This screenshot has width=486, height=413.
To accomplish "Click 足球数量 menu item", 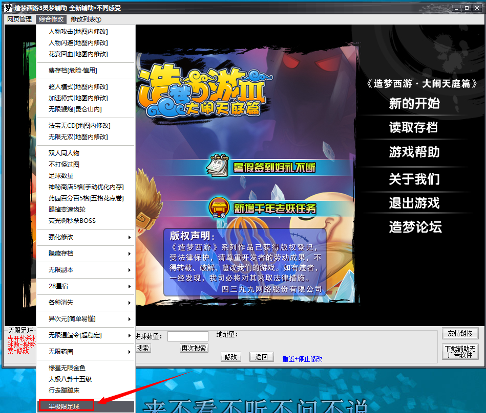I will point(86,176).
